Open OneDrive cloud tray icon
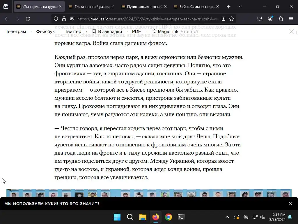Viewport: 298px width, 224px height. pos(246,217)
